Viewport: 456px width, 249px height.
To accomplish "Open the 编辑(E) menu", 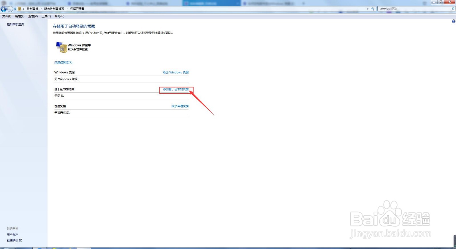I will (20, 16).
